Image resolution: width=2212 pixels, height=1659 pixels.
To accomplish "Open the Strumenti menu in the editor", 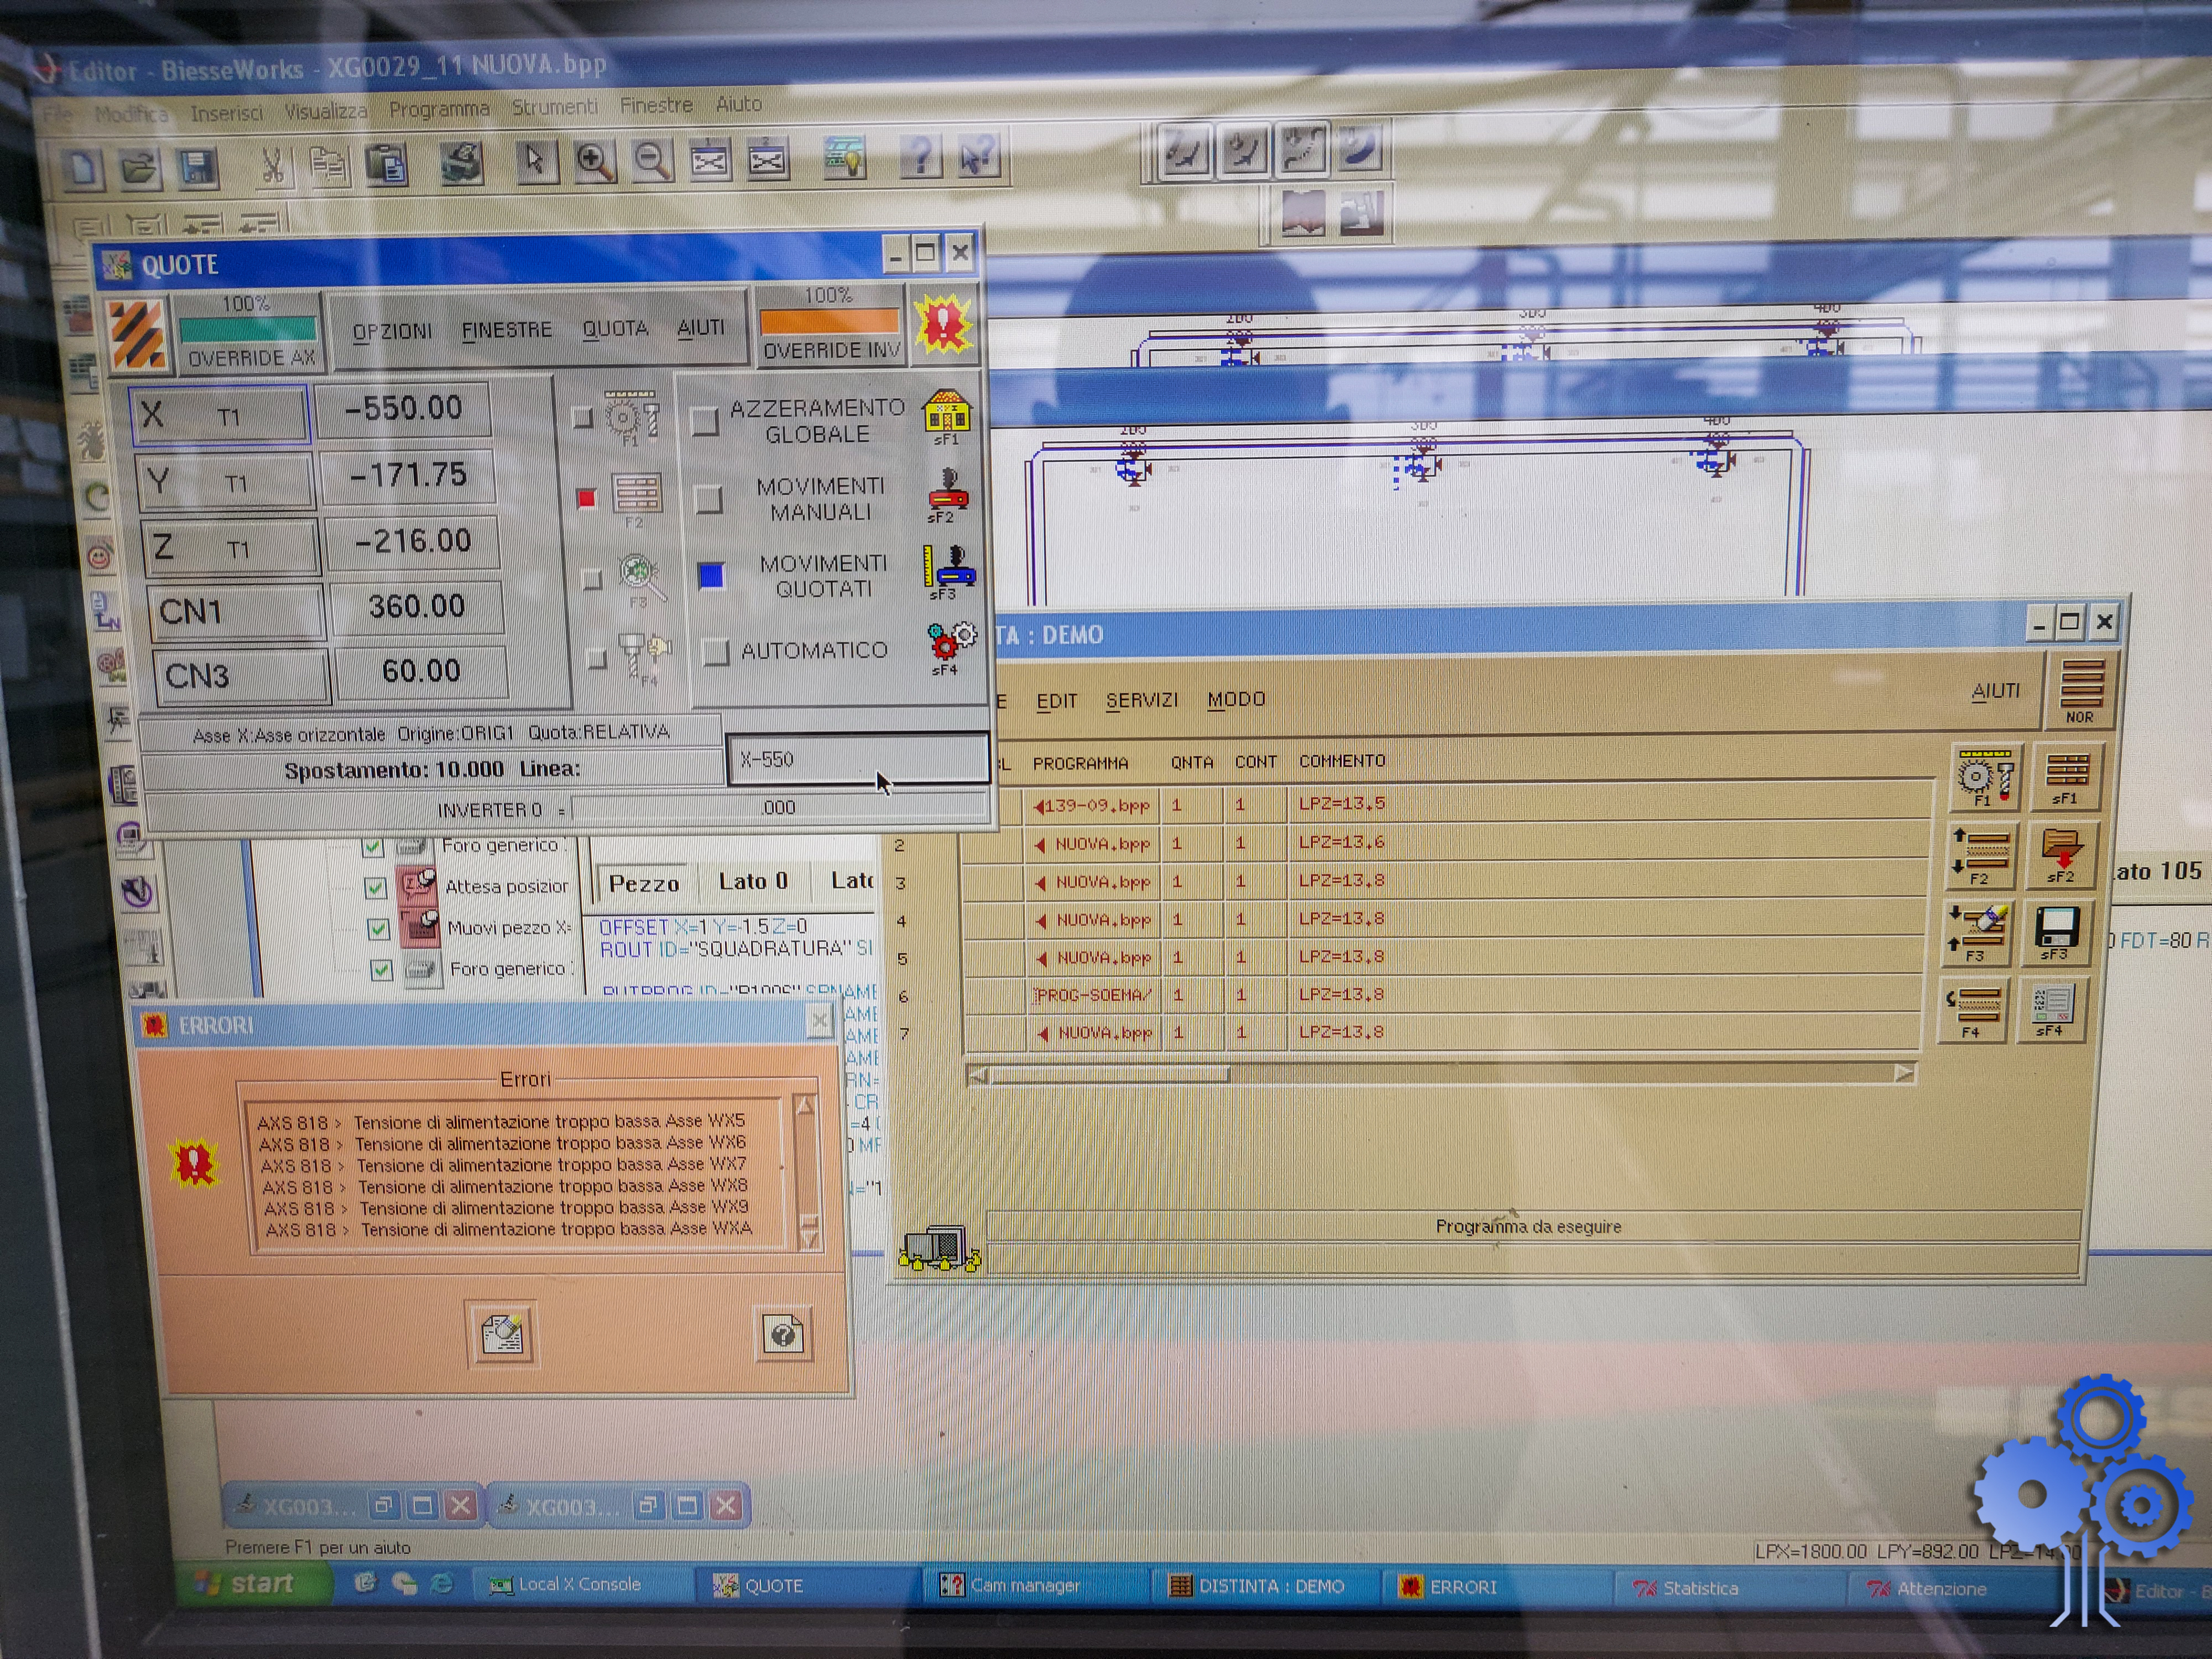I will pos(555,106).
